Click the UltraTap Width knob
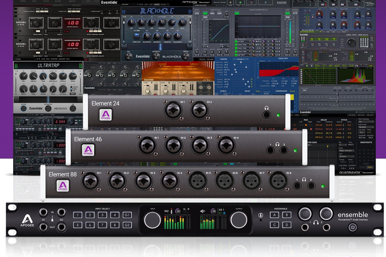This screenshot has width=386, height=257. tap(24, 89)
